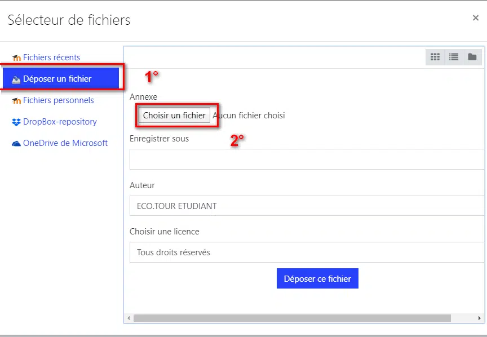
Task: Open the DropBox-repository link
Action: tap(60, 122)
